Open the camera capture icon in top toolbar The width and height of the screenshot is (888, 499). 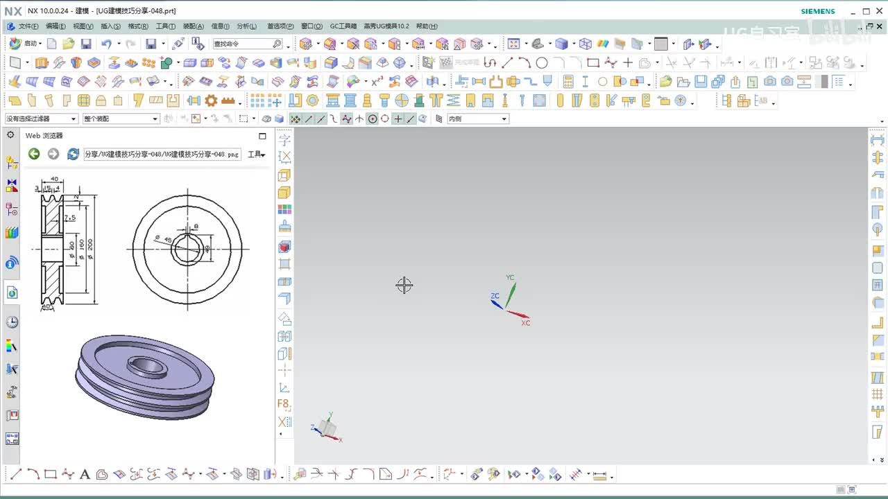(x=769, y=81)
